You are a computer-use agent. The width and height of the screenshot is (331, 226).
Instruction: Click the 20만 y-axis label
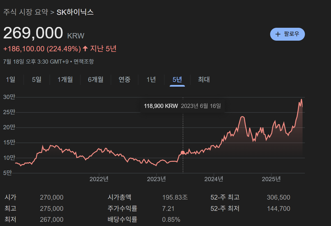click(x=9, y=127)
